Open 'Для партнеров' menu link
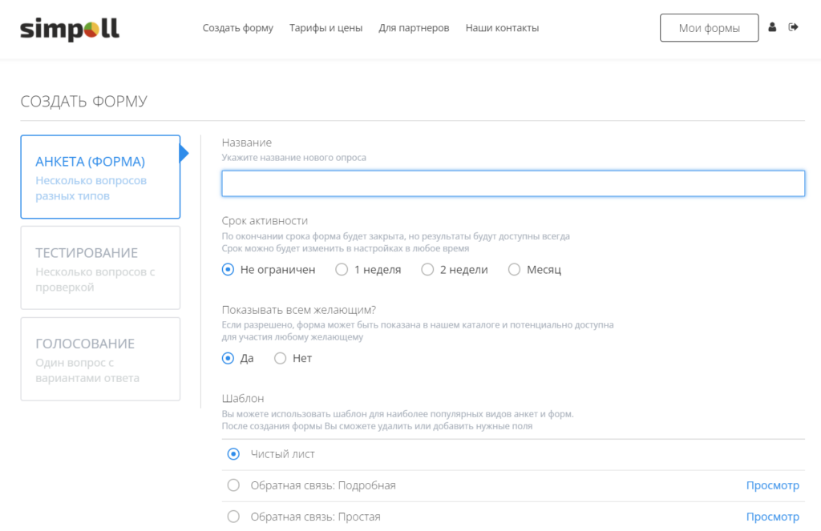The image size is (821, 531). pyautogui.click(x=414, y=28)
